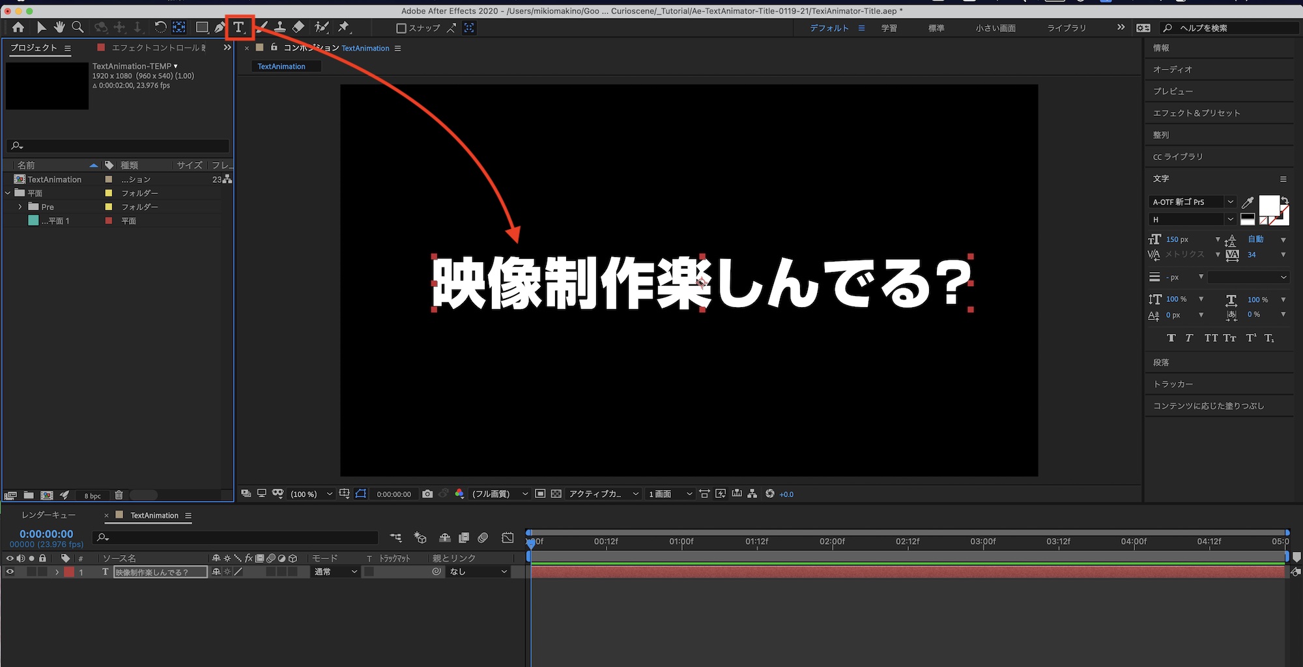Click the composition mini-flowchart icon
Screen dimensions: 1303x667
click(395, 538)
